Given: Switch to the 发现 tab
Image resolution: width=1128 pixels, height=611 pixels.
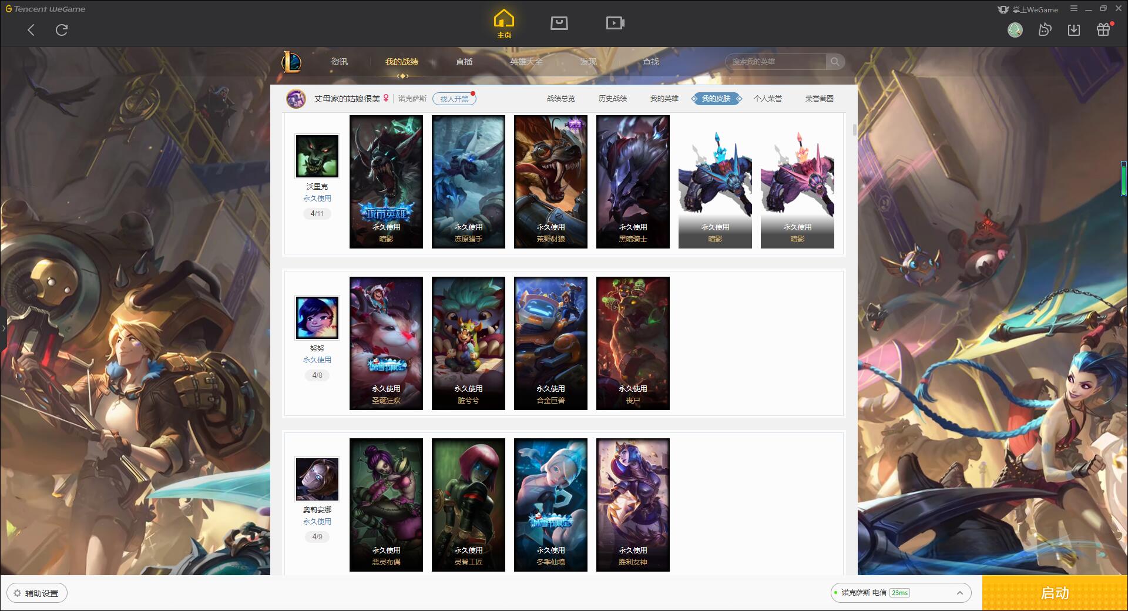Looking at the screenshot, I should (589, 62).
